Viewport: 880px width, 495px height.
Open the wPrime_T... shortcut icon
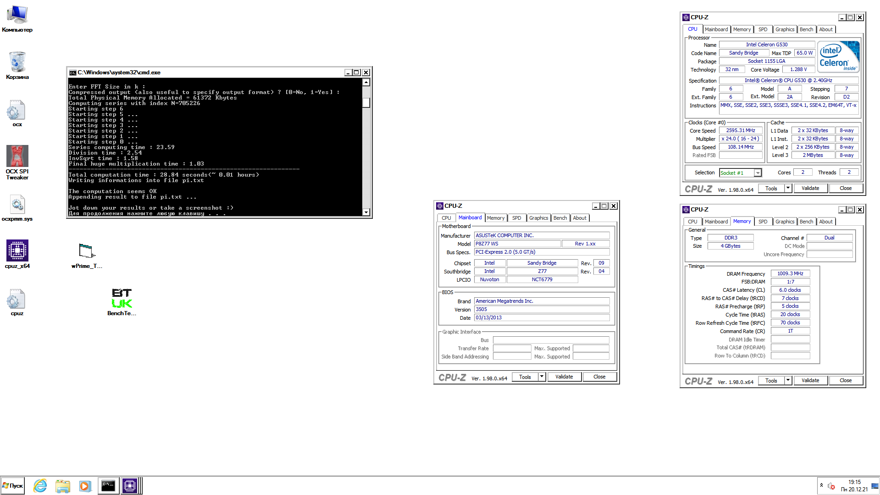[87, 256]
